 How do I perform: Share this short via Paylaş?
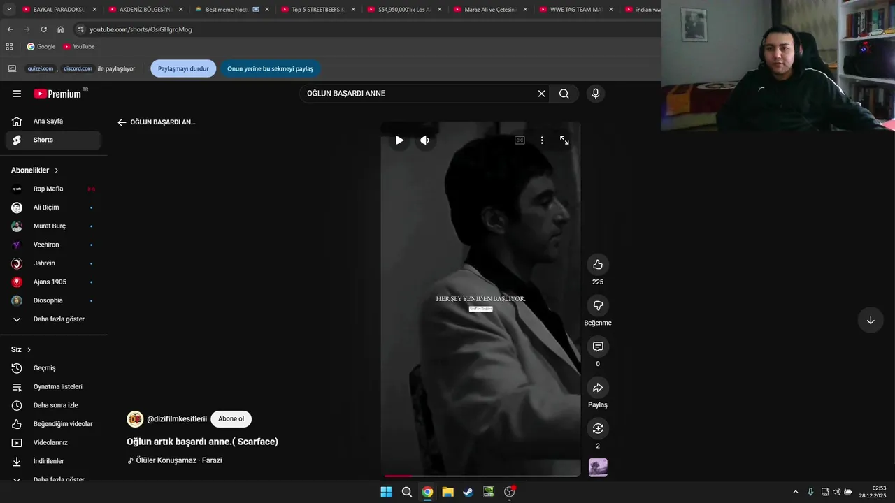(598, 388)
